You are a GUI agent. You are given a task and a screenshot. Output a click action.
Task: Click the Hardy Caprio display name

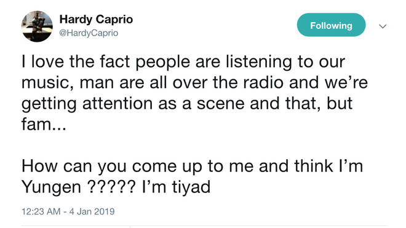point(96,20)
